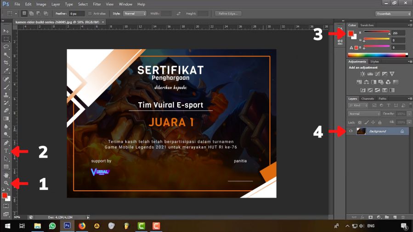
Task: Click Levels adjustment icon
Action: pos(370,74)
